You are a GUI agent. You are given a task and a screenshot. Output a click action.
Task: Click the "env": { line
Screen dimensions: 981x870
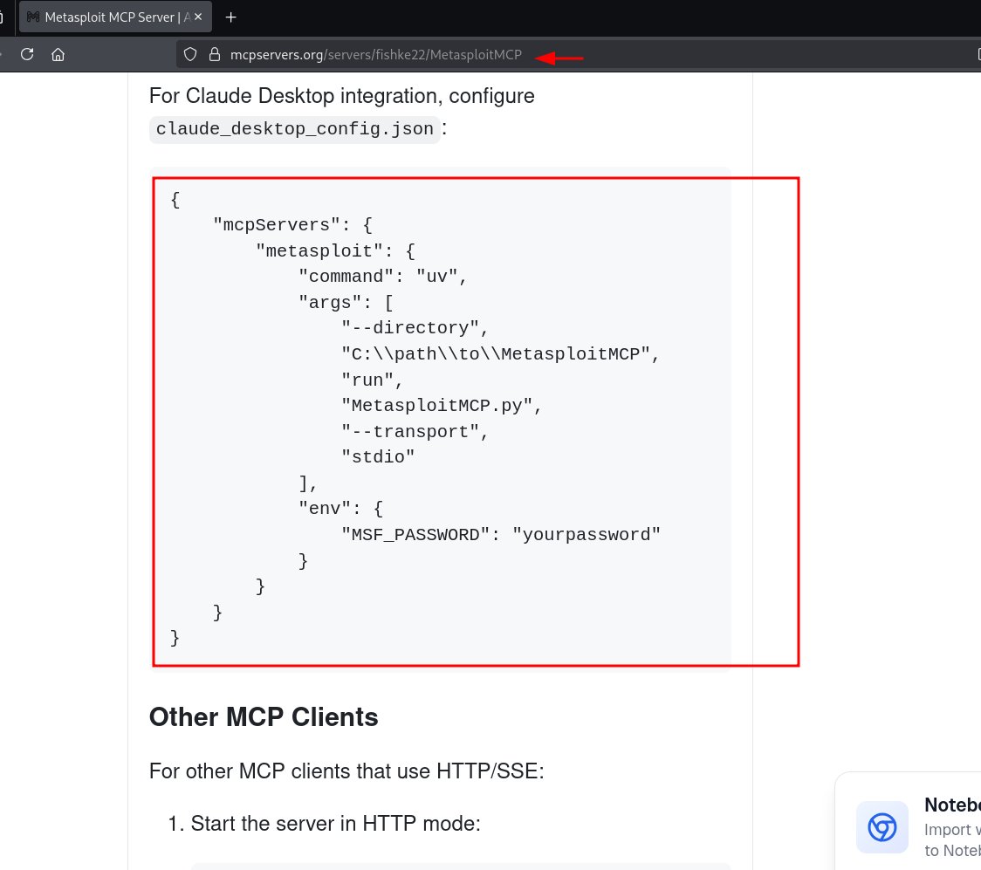click(340, 509)
